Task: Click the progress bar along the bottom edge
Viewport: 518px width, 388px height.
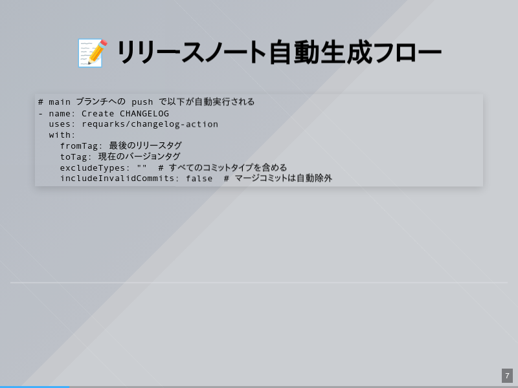Action: click(x=259, y=387)
